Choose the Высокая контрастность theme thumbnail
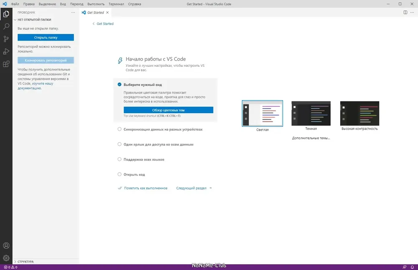418x270 pixels. pos(359,114)
